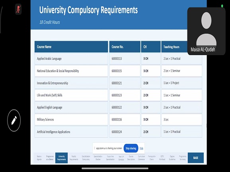Open the Faculty Requirements tab
230x172 pixels.
pyautogui.click(x=74, y=158)
